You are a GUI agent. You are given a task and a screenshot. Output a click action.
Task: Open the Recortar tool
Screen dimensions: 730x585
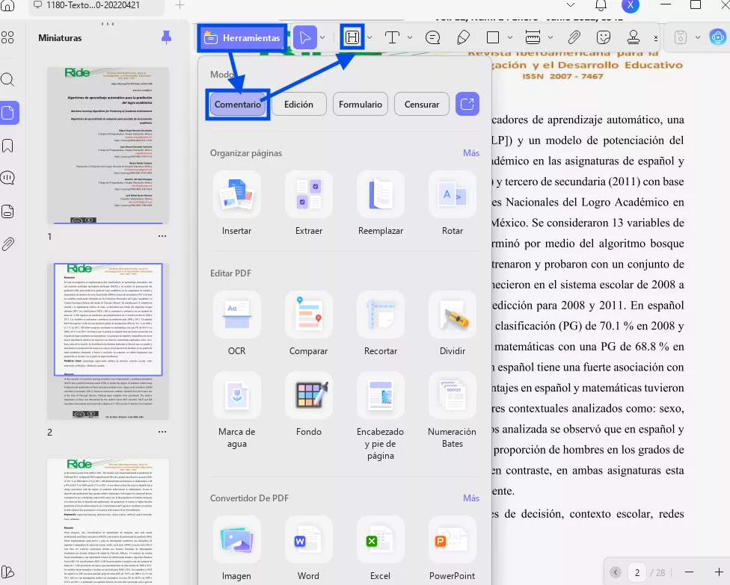tap(381, 324)
